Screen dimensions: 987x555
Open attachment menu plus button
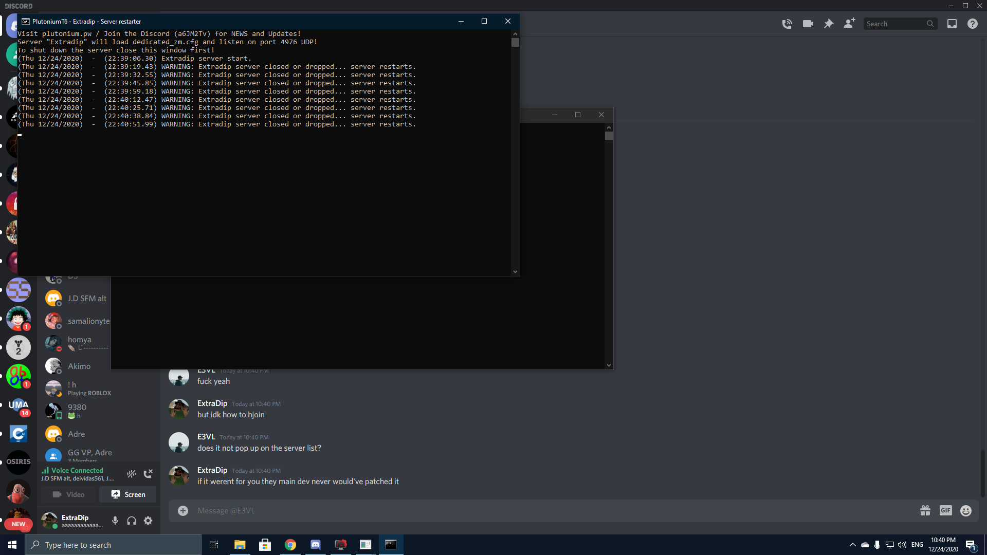tap(183, 510)
